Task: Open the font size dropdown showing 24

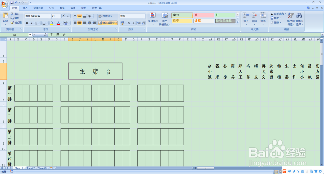Action: point(59,16)
